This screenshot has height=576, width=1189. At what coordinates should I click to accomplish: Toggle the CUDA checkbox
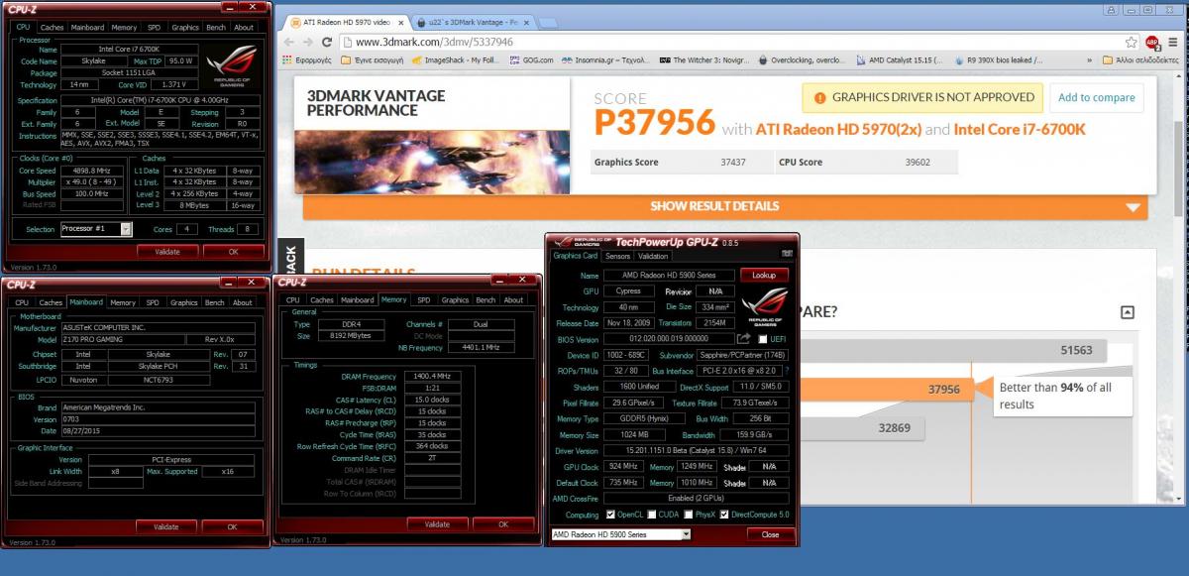650,515
